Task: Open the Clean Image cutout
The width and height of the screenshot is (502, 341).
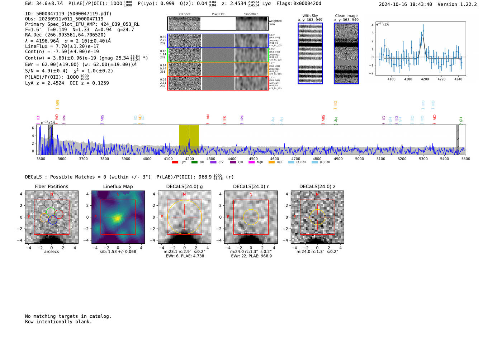Action: tap(346, 53)
